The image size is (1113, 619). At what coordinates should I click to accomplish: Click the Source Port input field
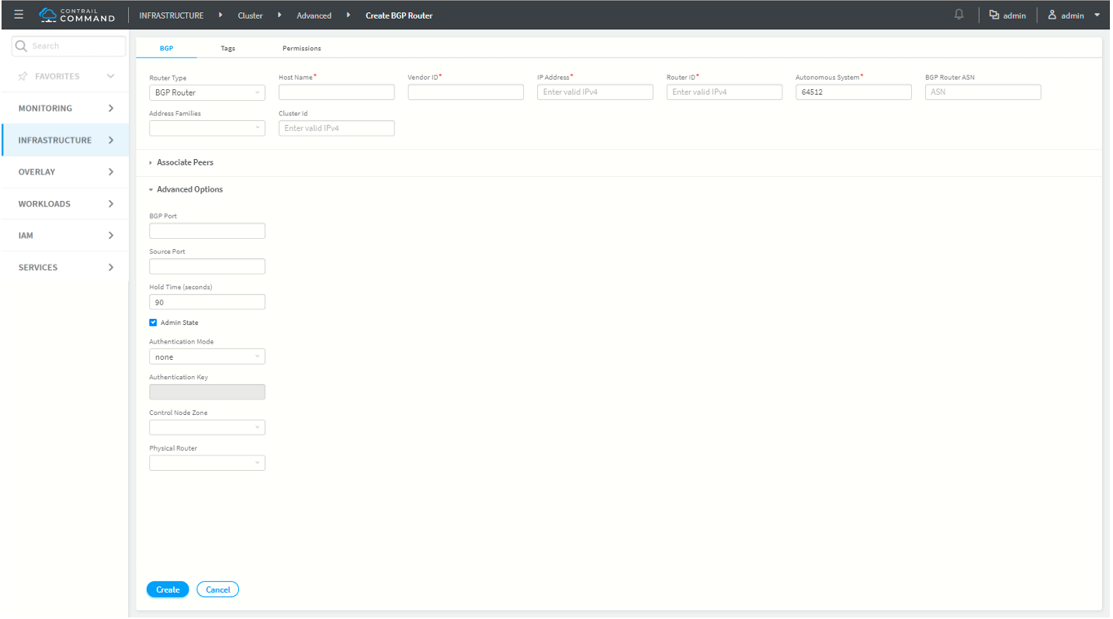(207, 266)
